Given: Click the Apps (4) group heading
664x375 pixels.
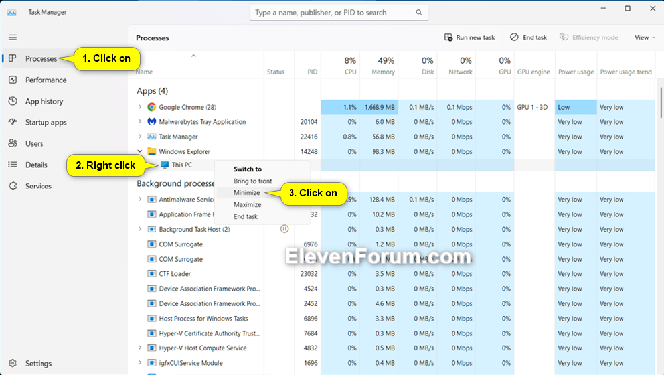Looking at the screenshot, I should click(x=153, y=90).
